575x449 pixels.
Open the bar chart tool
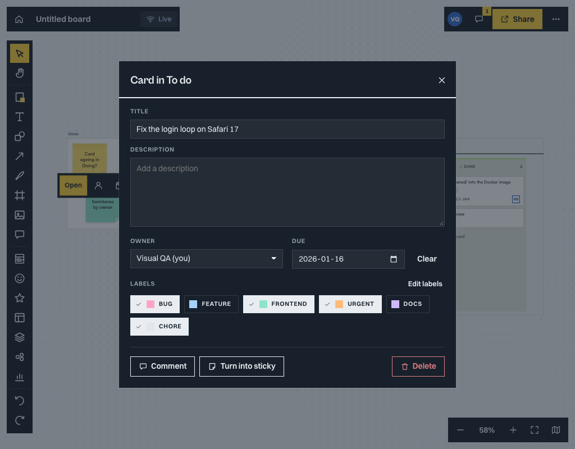coord(20,377)
